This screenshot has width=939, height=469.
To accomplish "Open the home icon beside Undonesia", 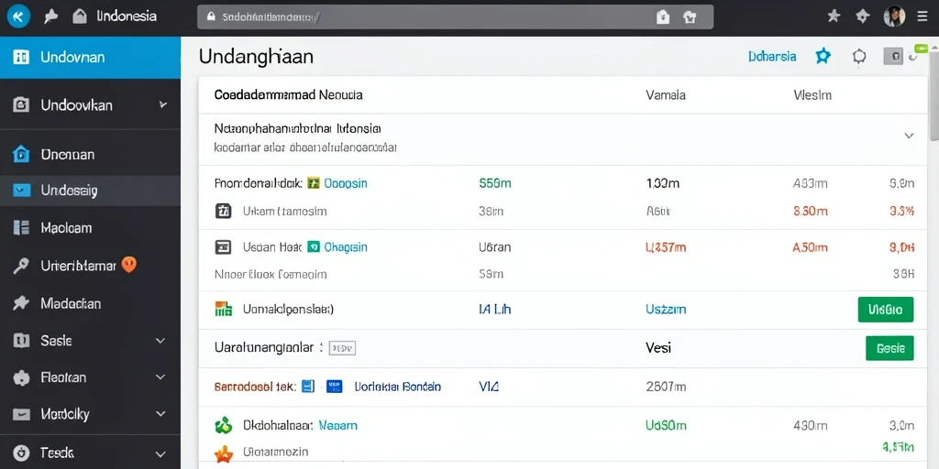I will pyautogui.click(x=80, y=16).
